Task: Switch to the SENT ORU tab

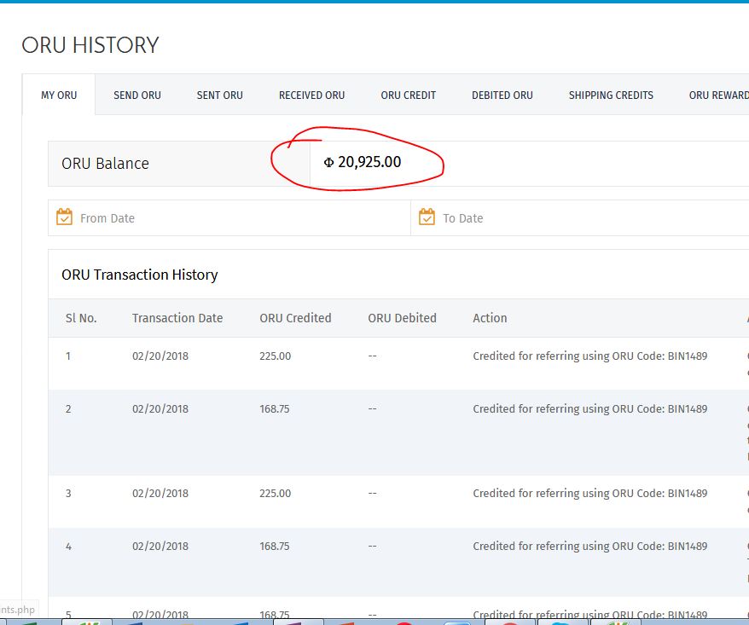Action: click(x=220, y=95)
